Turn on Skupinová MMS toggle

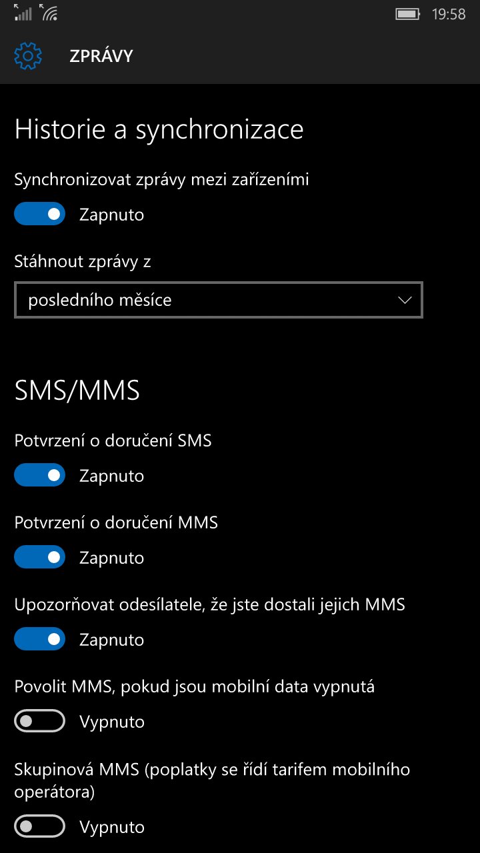coord(40,827)
